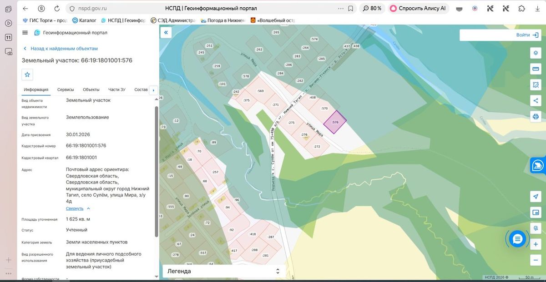Show more tabs with arrow
The image size is (546, 282).
point(153,90)
